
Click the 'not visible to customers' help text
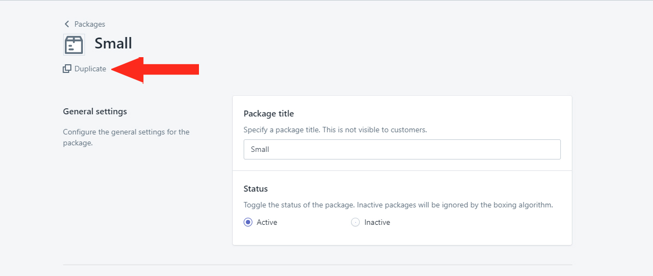(x=335, y=130)
